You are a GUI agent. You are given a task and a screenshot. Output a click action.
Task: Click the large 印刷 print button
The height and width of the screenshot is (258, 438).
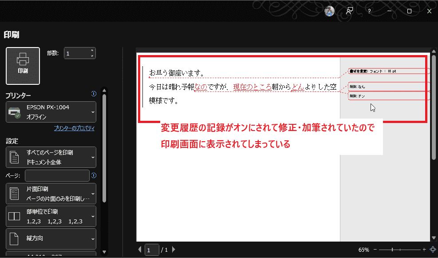pyautogui.click(x=23, y=66)
